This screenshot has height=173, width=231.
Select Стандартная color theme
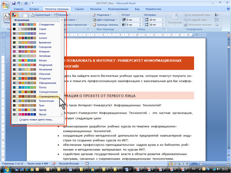pyautogui.click(x=36, y=25)
